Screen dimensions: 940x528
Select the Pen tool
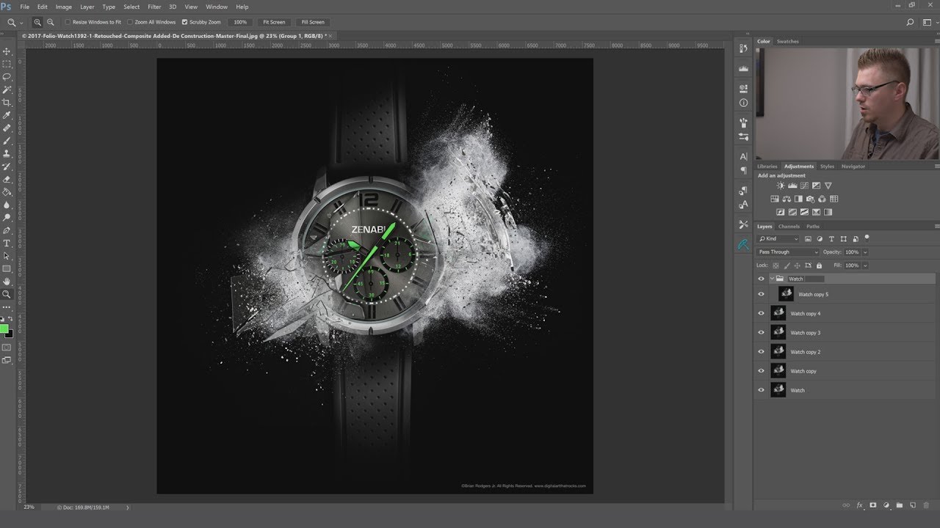[x=7, y=230]
